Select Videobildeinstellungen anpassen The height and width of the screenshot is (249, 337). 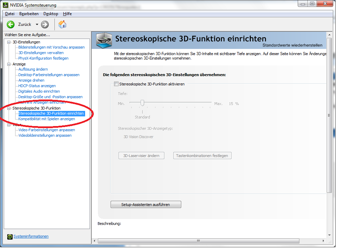click(x=45, y=136)
